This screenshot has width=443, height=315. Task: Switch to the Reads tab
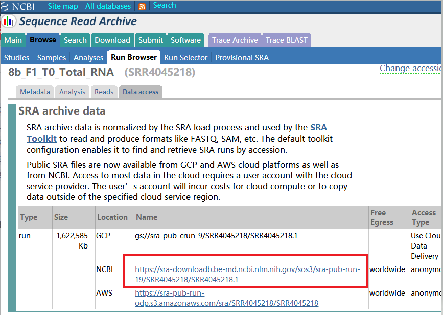coord(104,92)
